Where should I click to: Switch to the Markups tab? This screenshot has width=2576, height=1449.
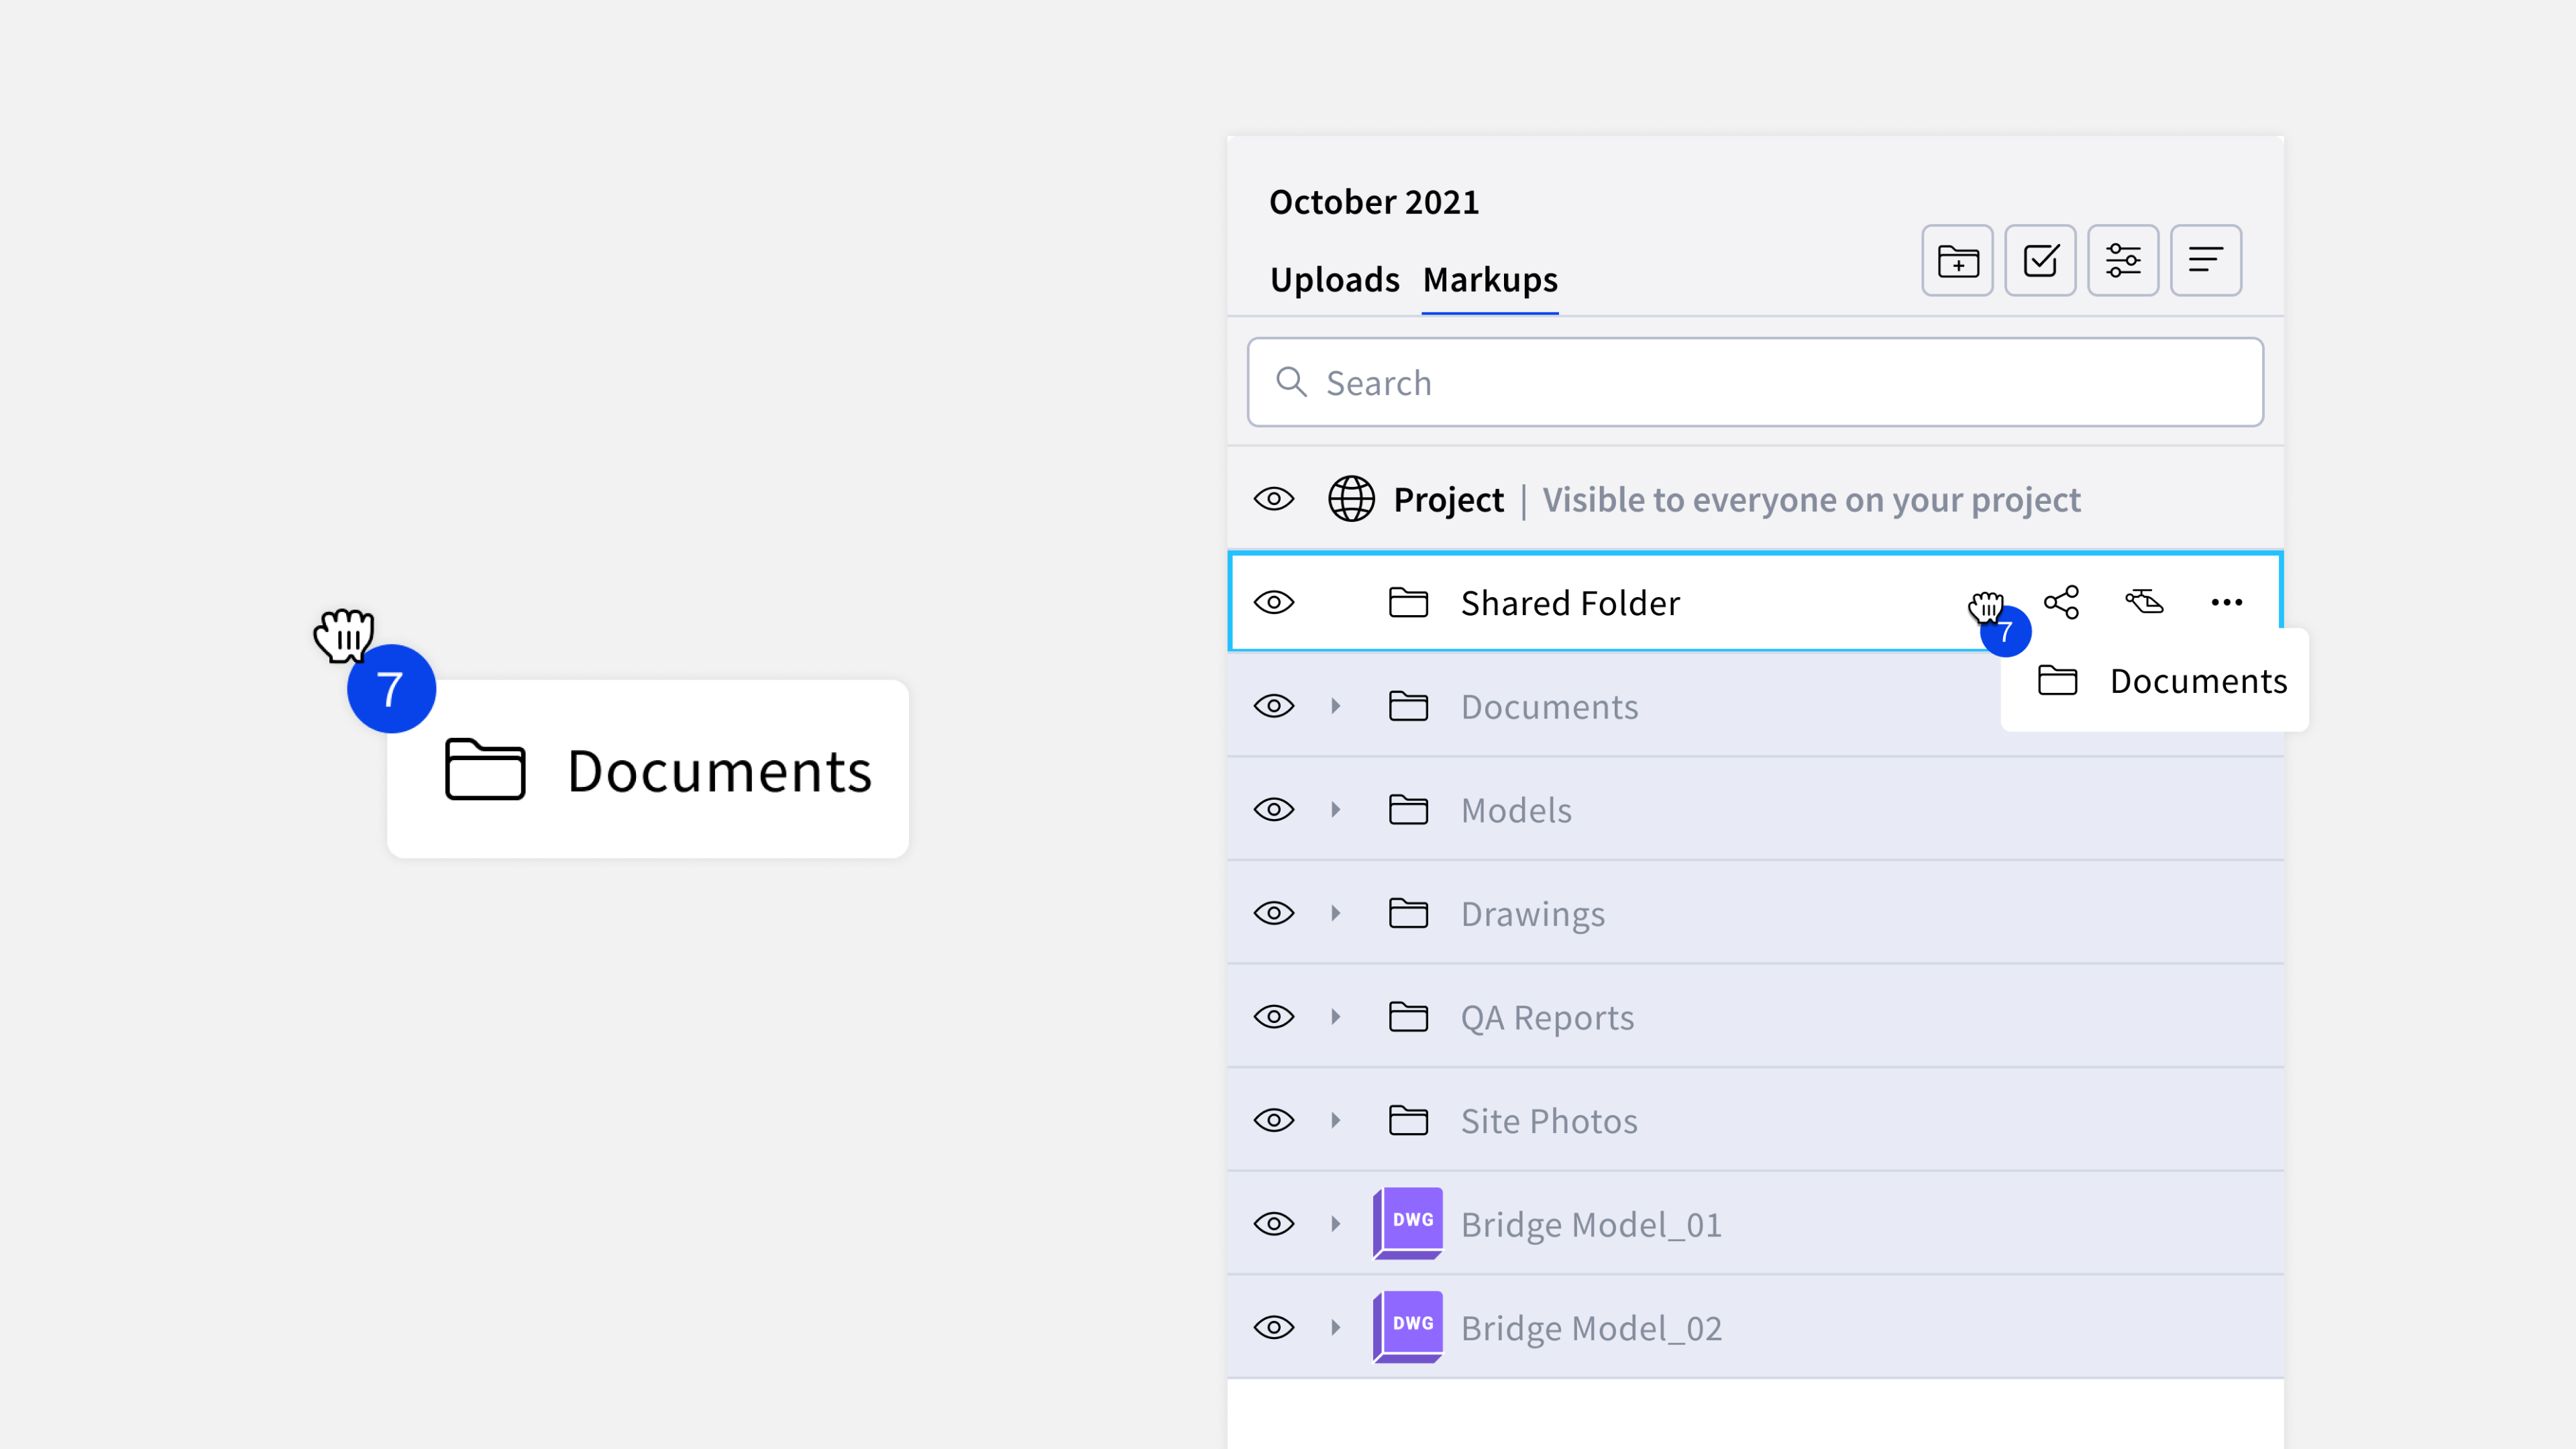(1490, 280)
